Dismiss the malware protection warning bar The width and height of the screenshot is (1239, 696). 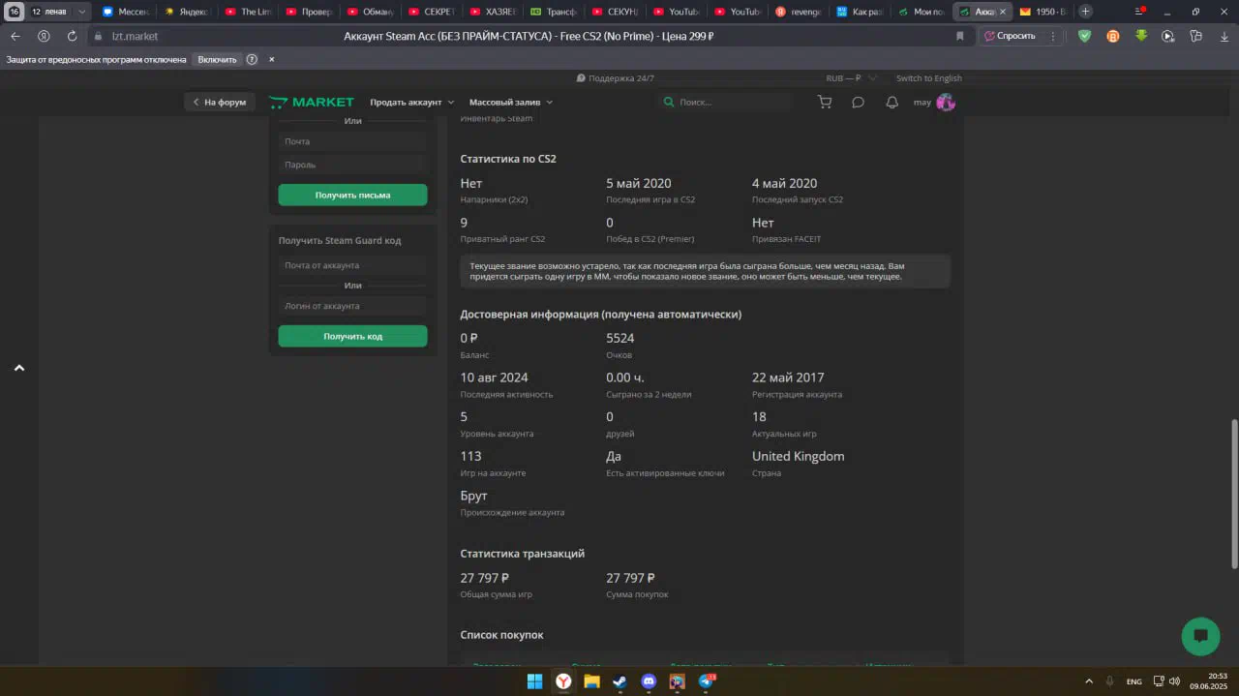[x=272, y=59]
